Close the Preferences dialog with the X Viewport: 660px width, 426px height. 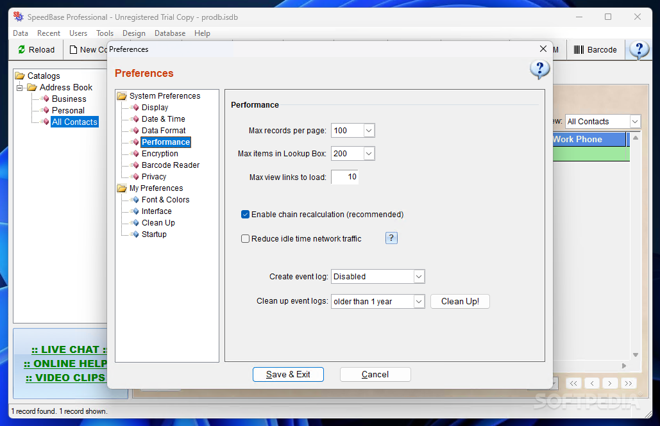pyautogui.click(x=543, y=49)
